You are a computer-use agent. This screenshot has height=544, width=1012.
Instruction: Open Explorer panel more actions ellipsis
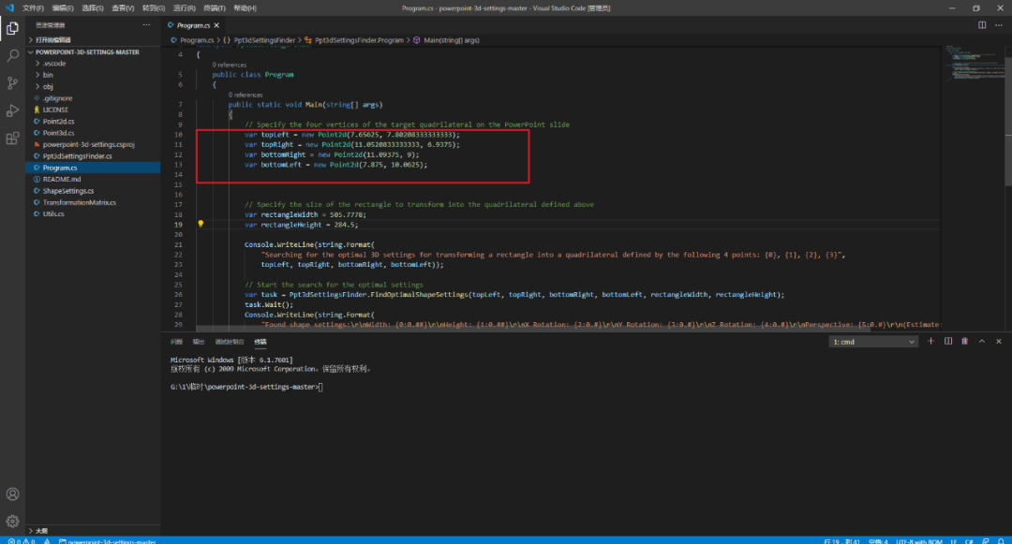(x=146, y=25)
